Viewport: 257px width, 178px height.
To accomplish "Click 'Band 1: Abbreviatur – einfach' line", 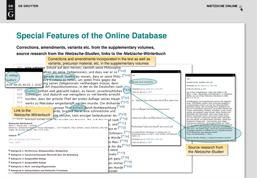I will 23,126.
